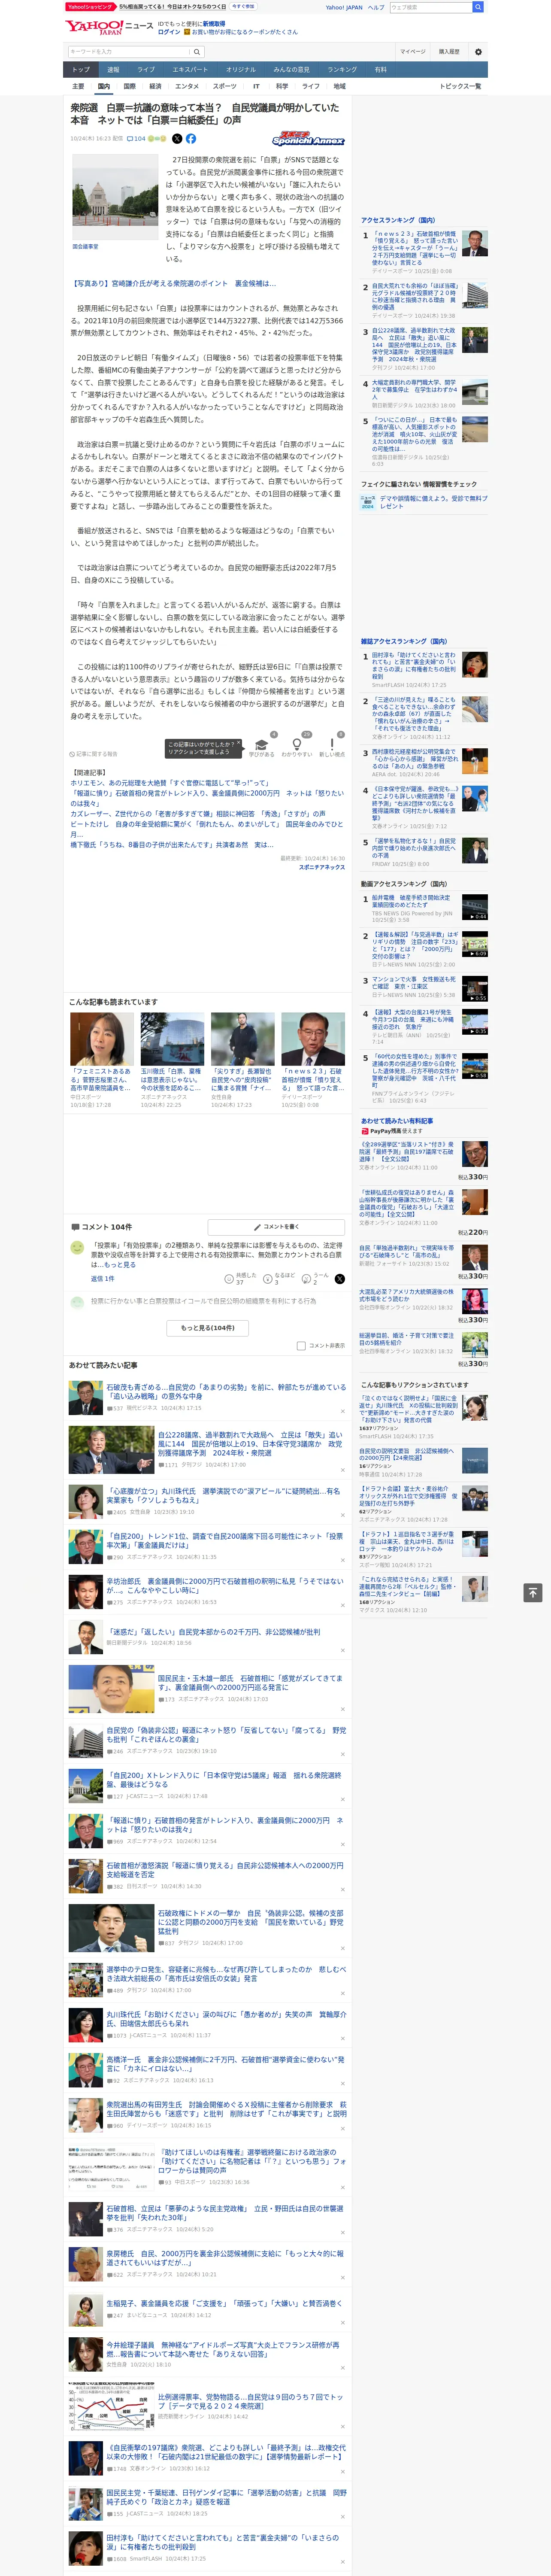Open the 経済 category

[155, 86]
